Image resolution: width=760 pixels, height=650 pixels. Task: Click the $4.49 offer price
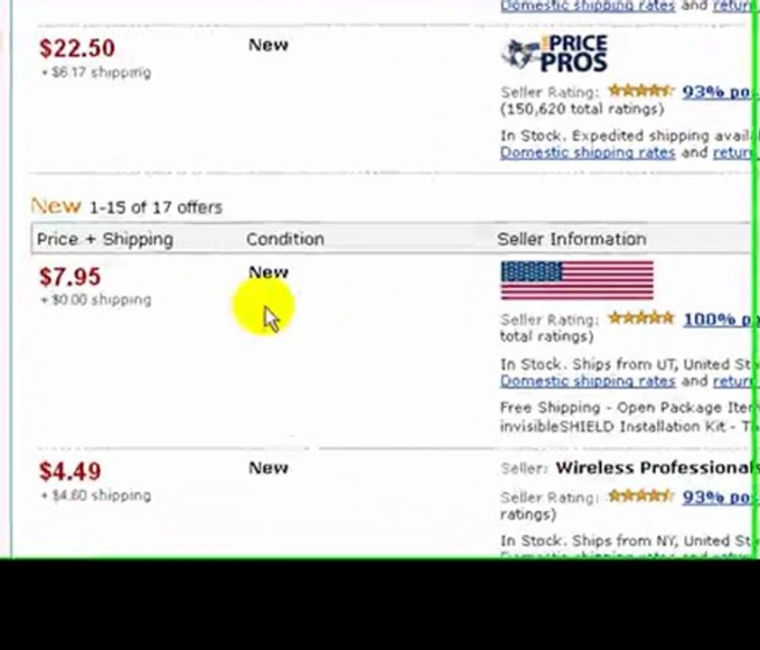70,471
